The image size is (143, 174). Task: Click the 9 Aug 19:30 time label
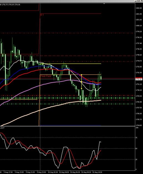coord(19,172)
